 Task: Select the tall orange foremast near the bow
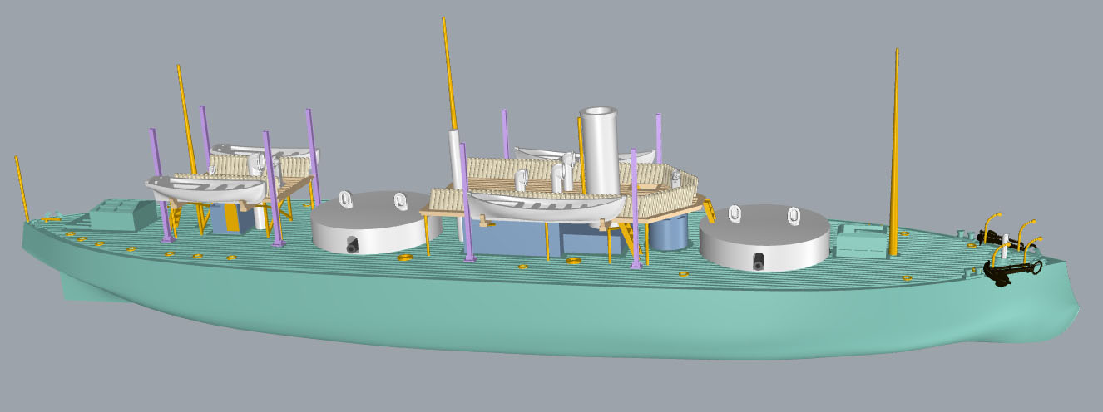pyautogui.click(x=895, y=150)
